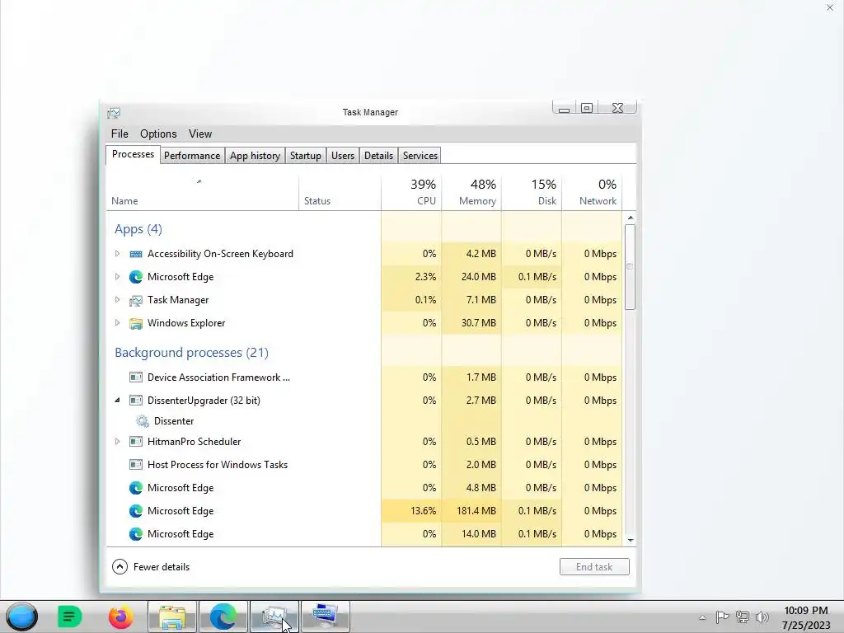Click the scrollbar down arrow
The width and height of the screenshot is (844, 633).
coord(631,541)
